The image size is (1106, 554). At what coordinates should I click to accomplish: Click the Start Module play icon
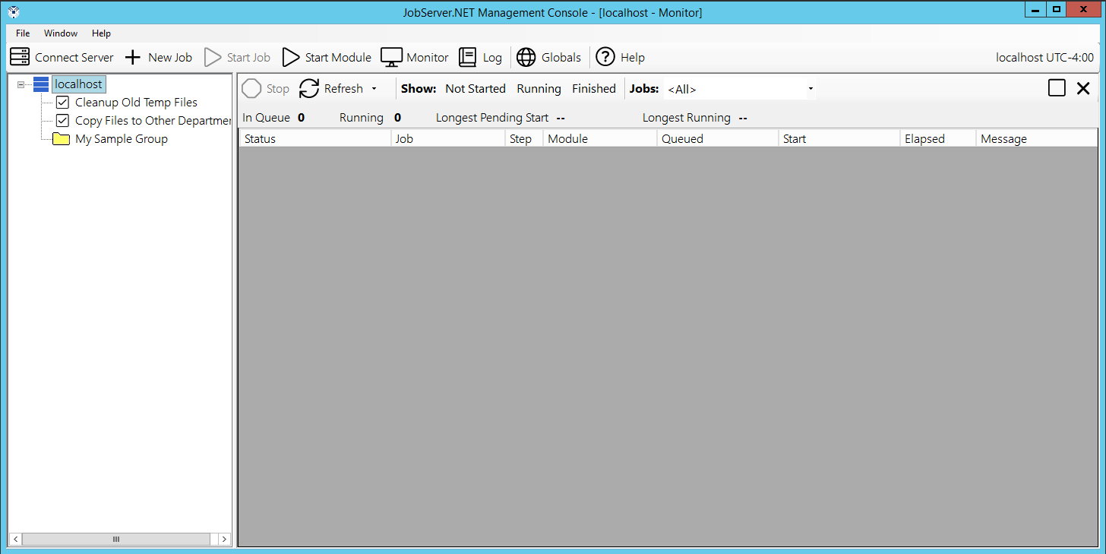click(x=291, y=57)
